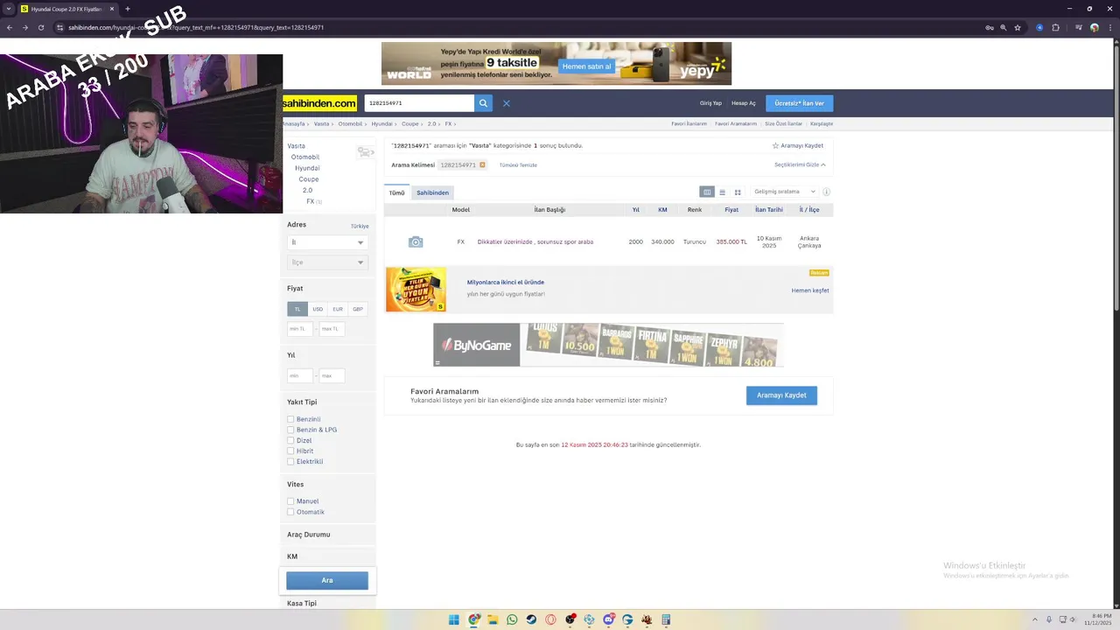The height and width of the screenshot is (630, 1120).
Task: Check the Hibrit fuel type checkbox
Action: 290,451
